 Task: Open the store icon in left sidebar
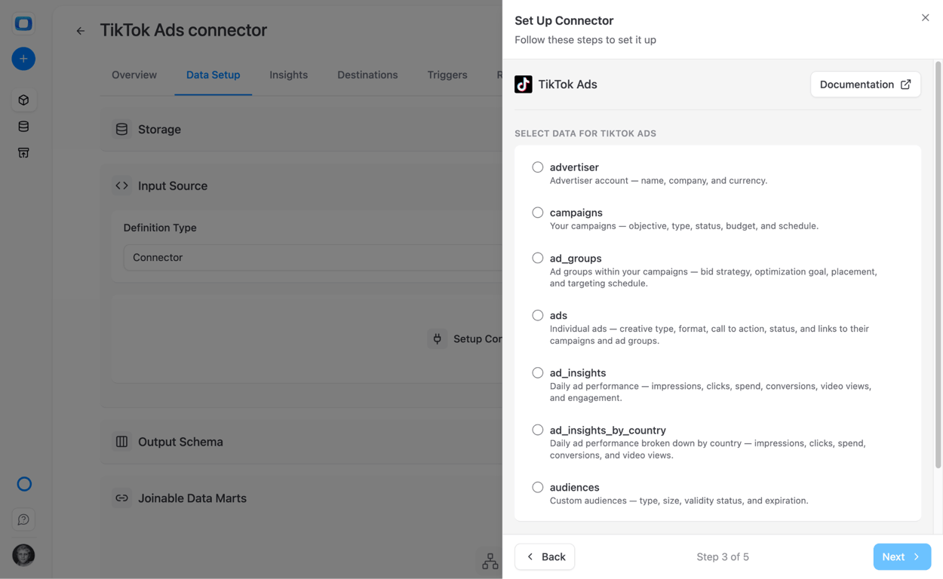click(23, 153)
